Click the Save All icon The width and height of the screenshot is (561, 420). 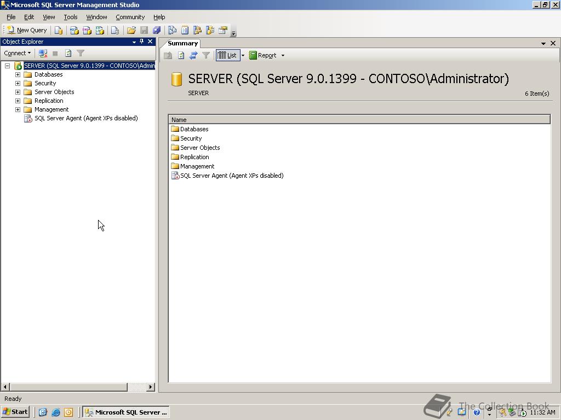coord(157,31)
